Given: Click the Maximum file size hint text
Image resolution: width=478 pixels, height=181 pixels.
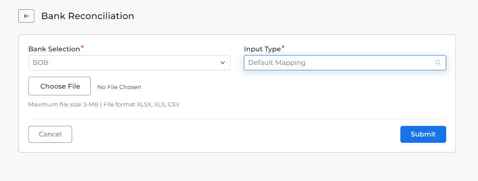Looking at the screenshot, I should [64, 105].
